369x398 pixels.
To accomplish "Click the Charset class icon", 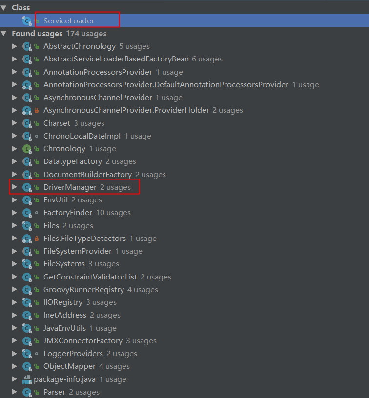I will click(x=27, y=123).
